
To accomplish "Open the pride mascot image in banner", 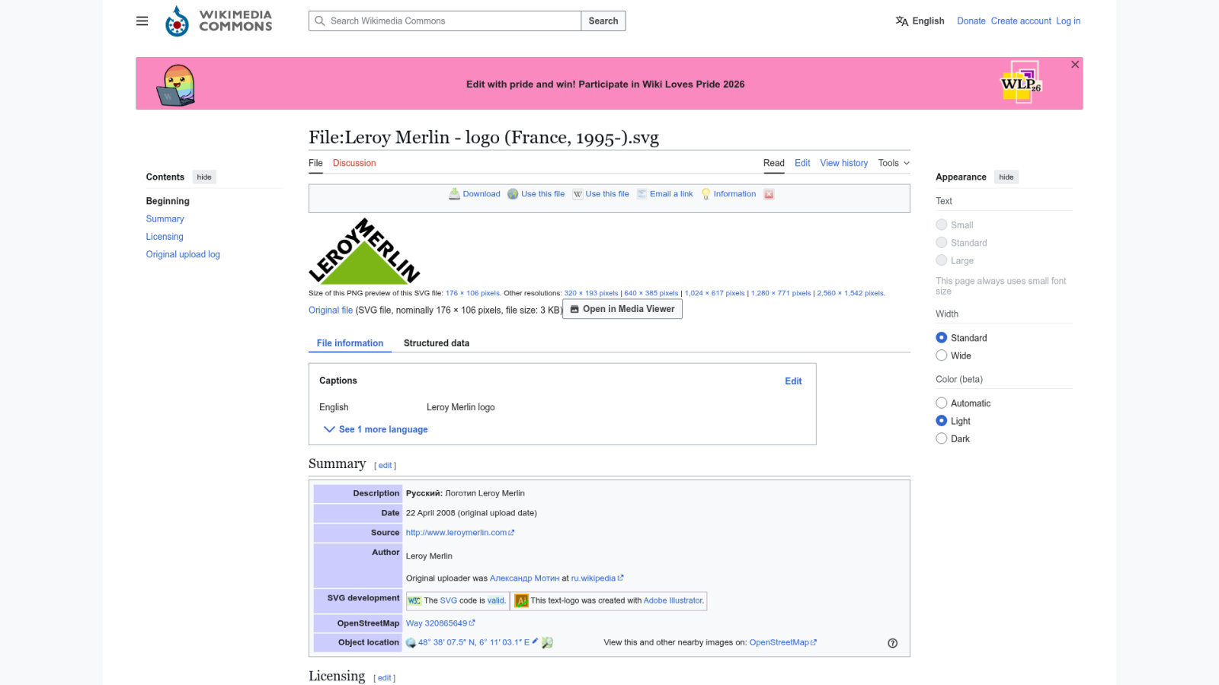I will pos(176,84).
